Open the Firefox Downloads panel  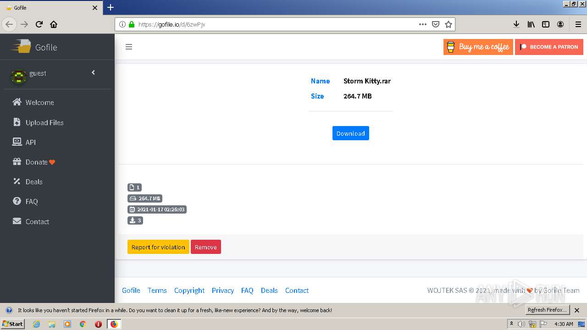(516, 24)
